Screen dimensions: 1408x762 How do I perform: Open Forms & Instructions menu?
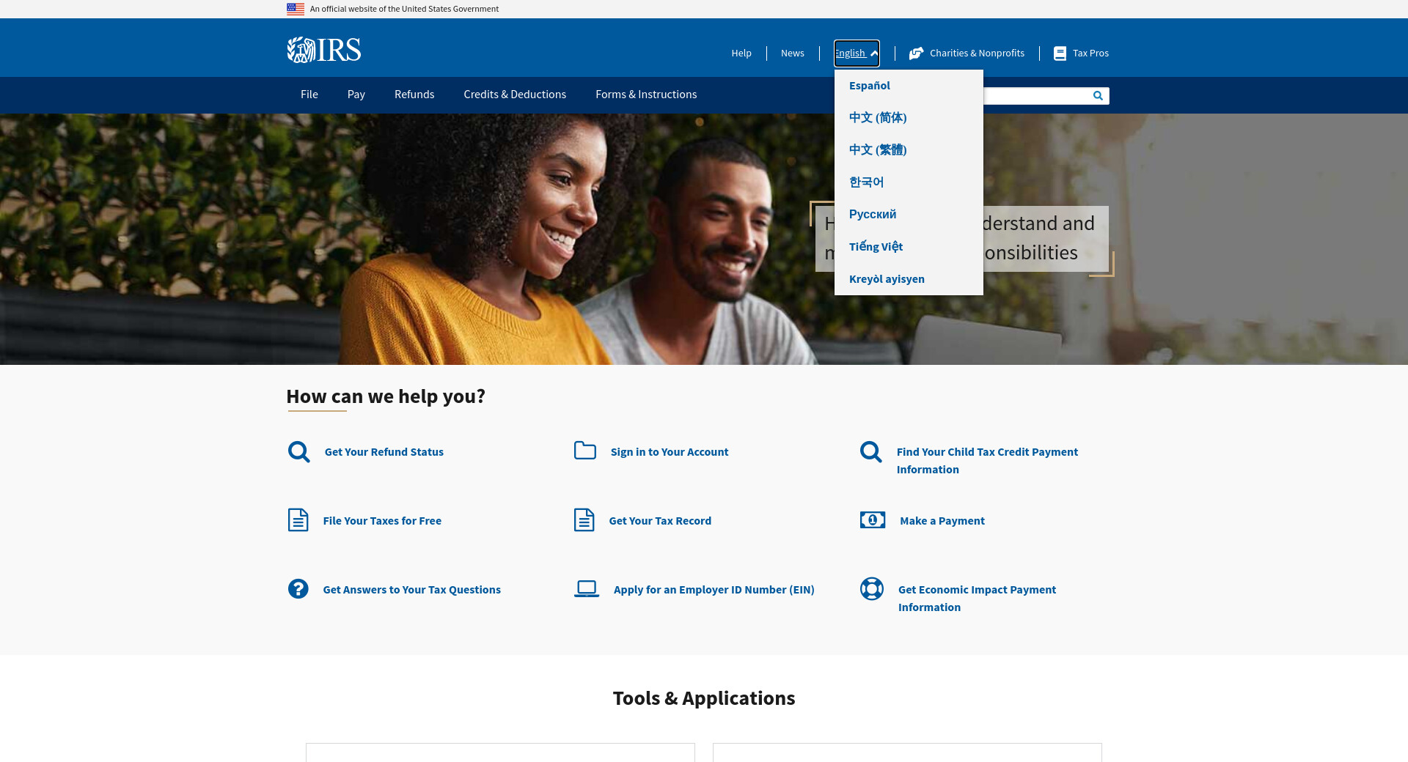[645, 95]
